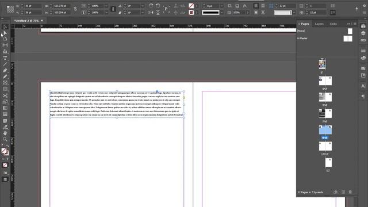Open Paragraph Styles icon in dock
Viewport: 368px width, 207px height.
point(363,96)
